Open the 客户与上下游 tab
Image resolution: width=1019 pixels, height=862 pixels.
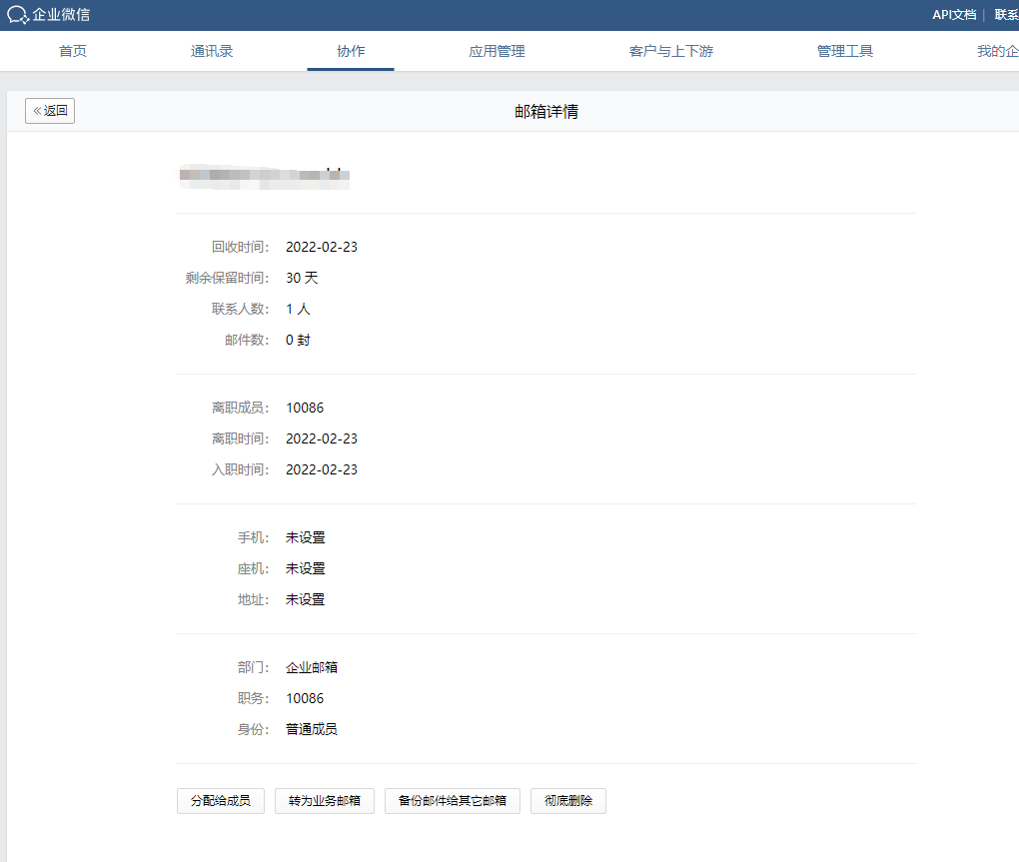[670, 52]
